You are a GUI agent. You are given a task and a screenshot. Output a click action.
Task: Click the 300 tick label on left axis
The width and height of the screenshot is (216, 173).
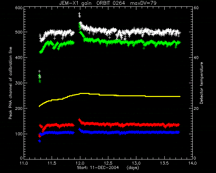(x=19, y=83)
